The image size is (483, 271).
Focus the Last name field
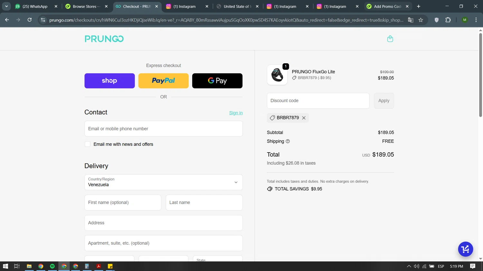click(x=204, y=203)
